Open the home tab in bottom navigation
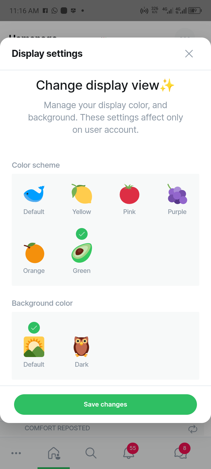The width and height of the screenshot is (211, 469). (x=54, y=453)
